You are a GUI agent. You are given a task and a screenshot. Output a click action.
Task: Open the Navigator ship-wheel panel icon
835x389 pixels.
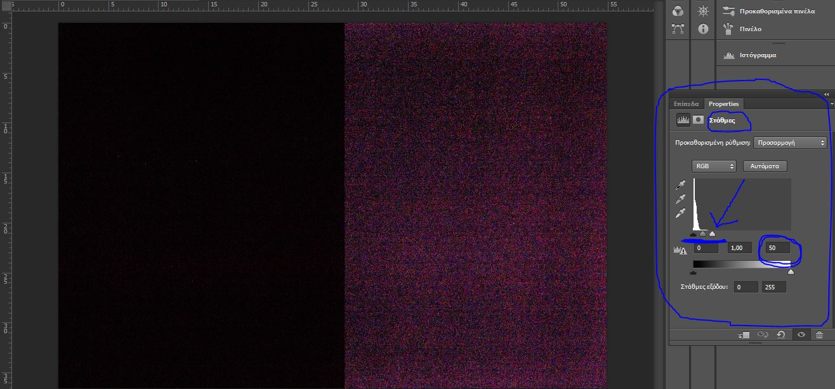click(703, 11)
